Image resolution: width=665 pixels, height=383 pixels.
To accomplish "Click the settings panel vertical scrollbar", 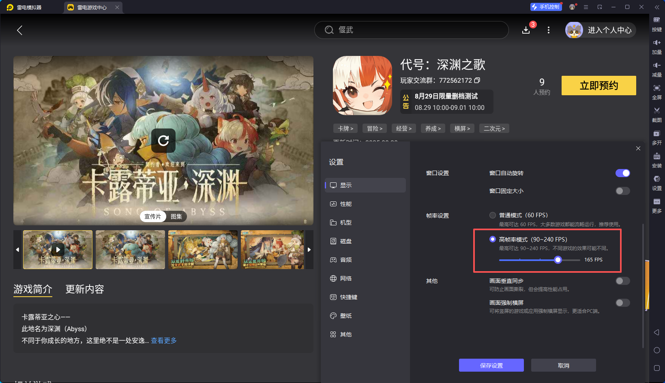I will [x=643, y=286].
